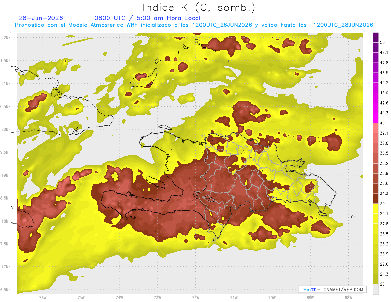This screenshot has width=391, height=302.
Task: Click the longitude label '68W'
Action: [x=348, y=297]
